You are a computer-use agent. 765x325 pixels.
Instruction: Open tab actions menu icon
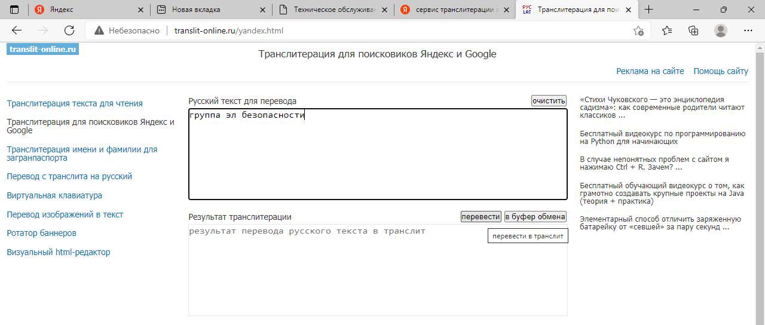click(14, 10)
